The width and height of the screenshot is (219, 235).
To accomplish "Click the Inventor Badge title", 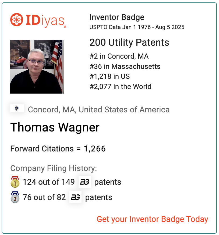I will click(117, 17).
